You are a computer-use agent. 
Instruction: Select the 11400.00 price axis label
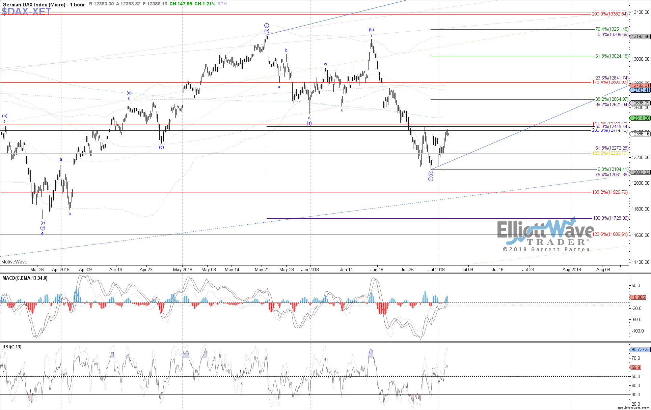click(x=641, y=262)
